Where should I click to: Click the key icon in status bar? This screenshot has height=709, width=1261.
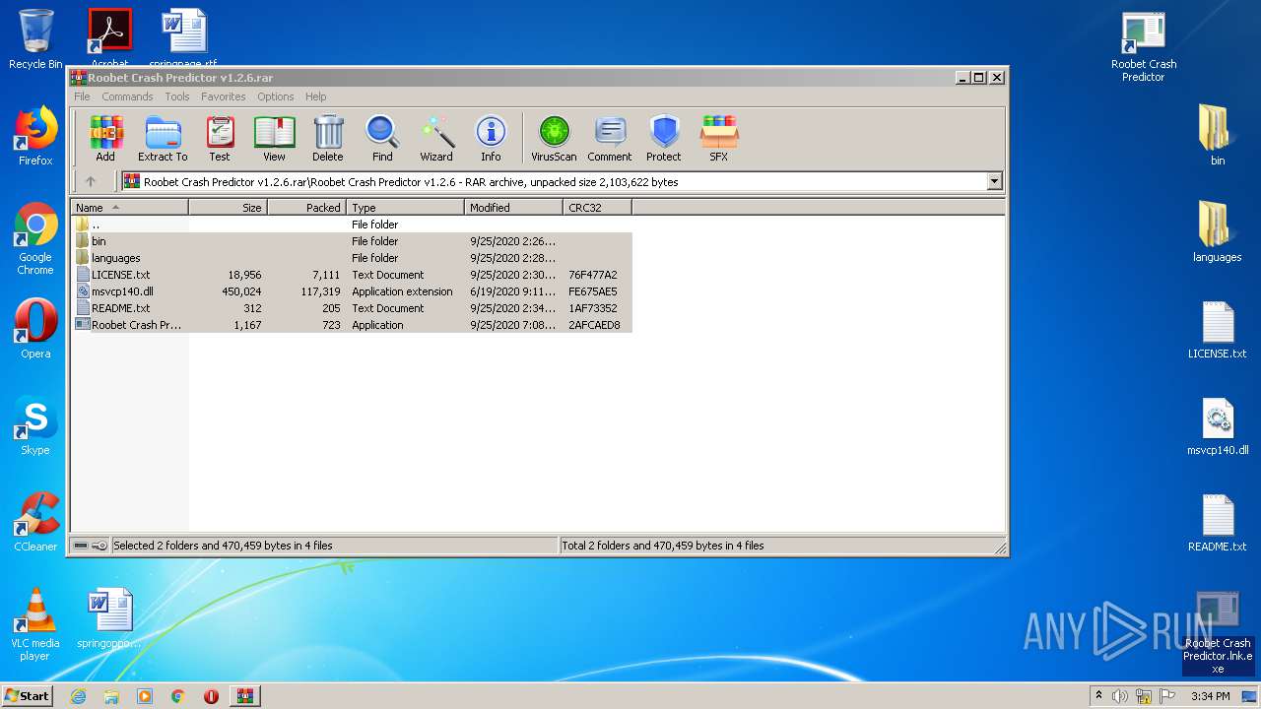click(99, 546)
